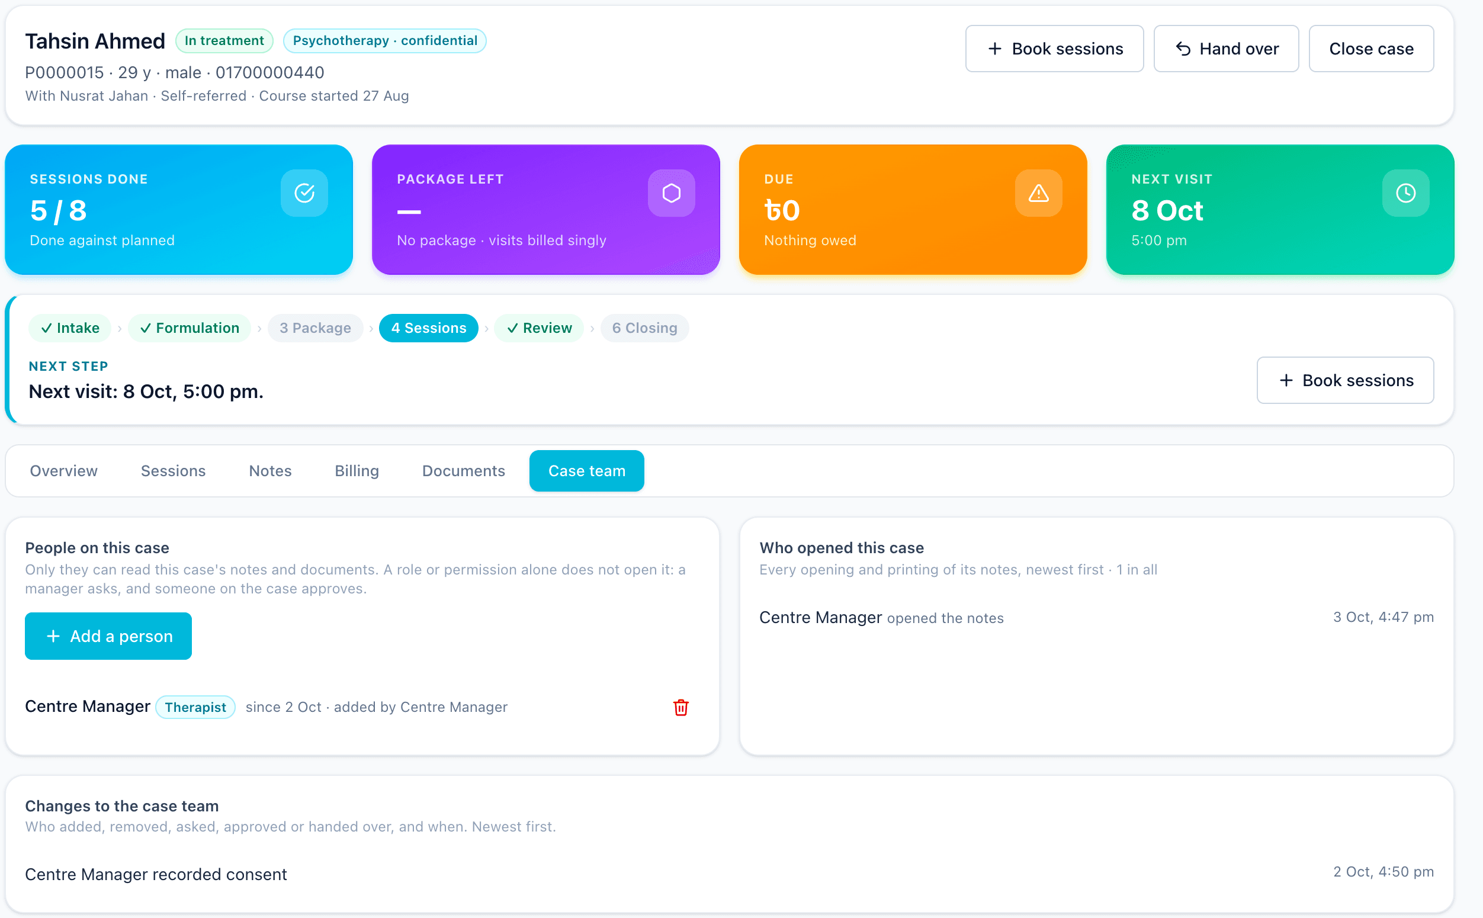Screen dimensions: 1483x918
Task: Click the hexagon icon on Package Left card
Action: pos(672,193)
